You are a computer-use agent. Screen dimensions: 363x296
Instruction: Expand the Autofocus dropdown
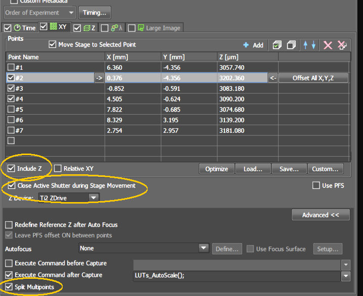point(203,248)
